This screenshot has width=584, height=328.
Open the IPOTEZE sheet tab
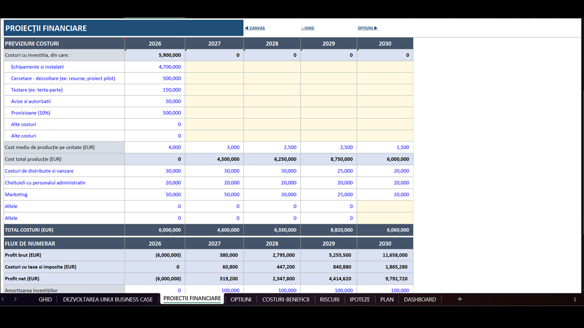(360, 299)
